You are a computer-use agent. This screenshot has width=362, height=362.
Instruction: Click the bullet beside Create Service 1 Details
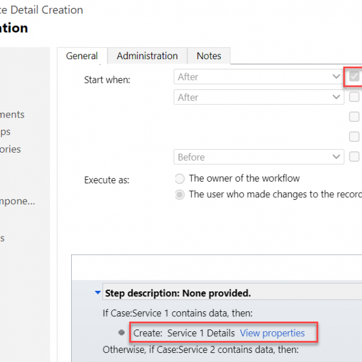click(x=121, y=332)
